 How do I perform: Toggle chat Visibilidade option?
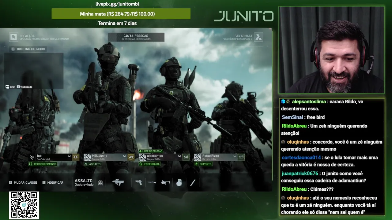[x=24, y=87]
